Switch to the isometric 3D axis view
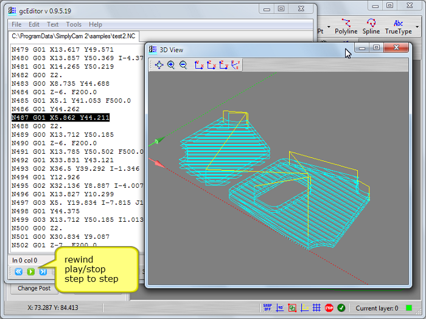The width and height of the screenshot is (426, 319). [236, 65]
